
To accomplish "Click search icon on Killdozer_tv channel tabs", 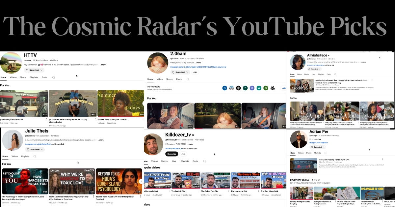I will (x=204, y=161).
